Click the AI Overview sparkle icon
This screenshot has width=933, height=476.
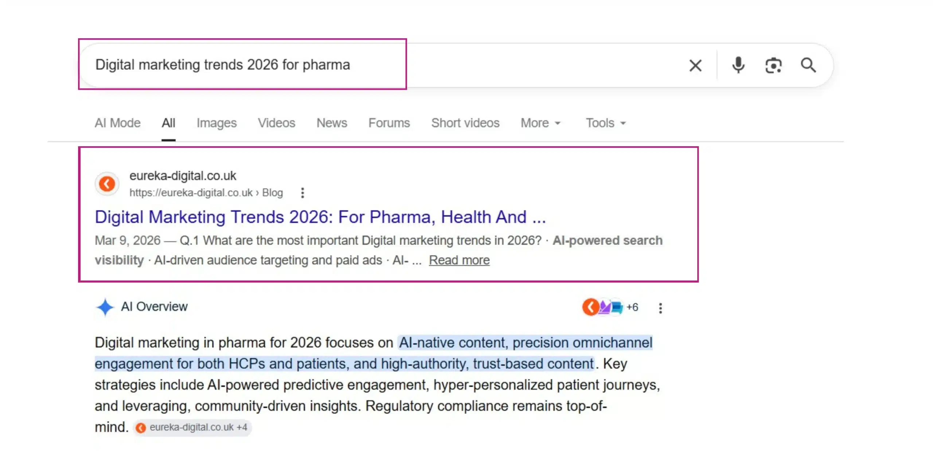tap(105, 307)
